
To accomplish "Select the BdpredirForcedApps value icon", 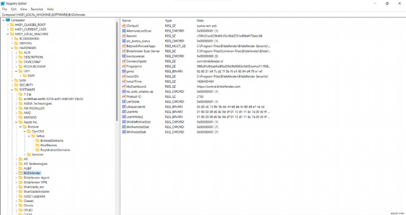I will [x=124, y=46].
